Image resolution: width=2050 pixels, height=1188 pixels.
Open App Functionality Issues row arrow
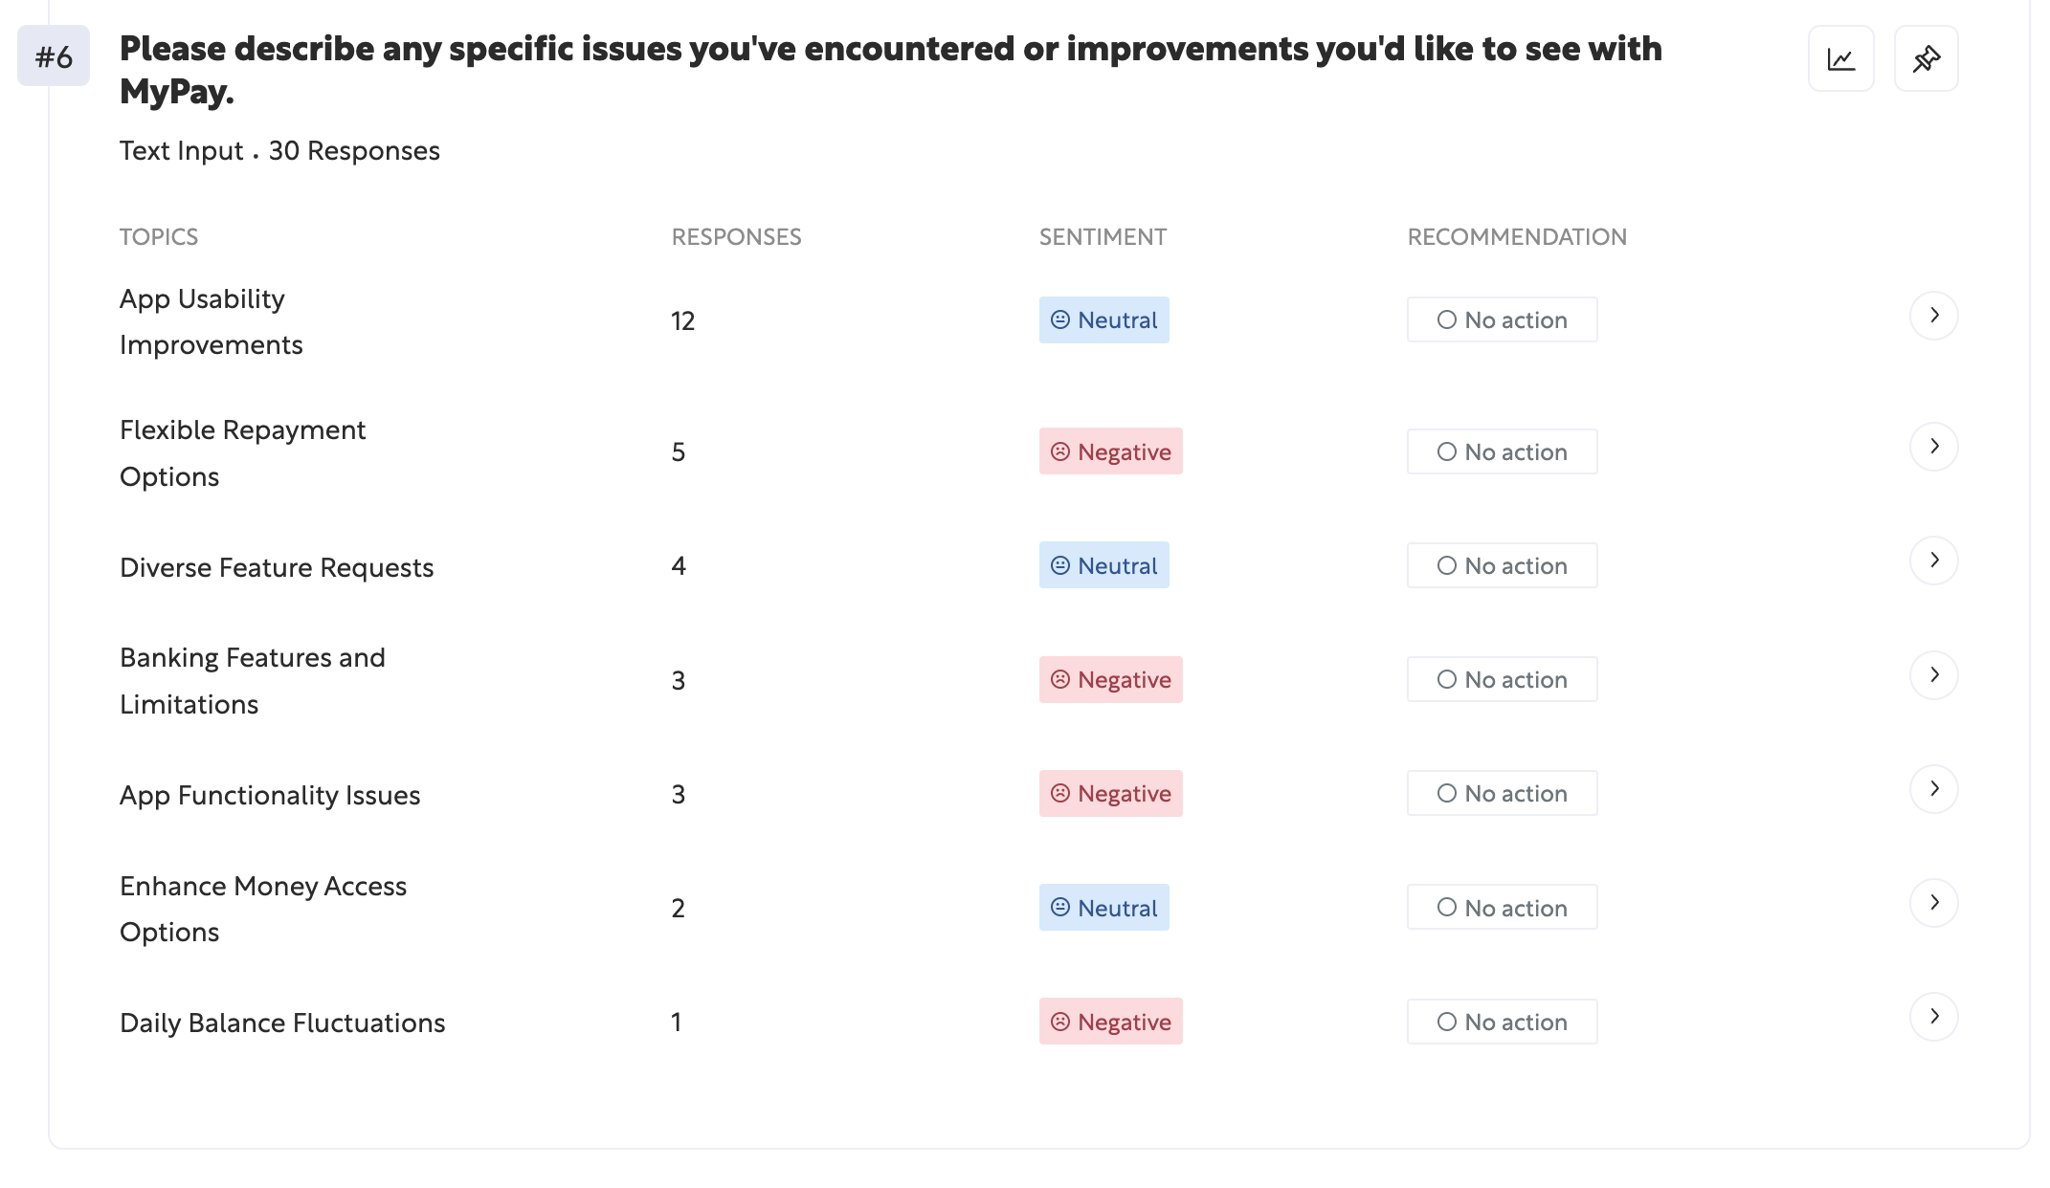coord(1933,789)
